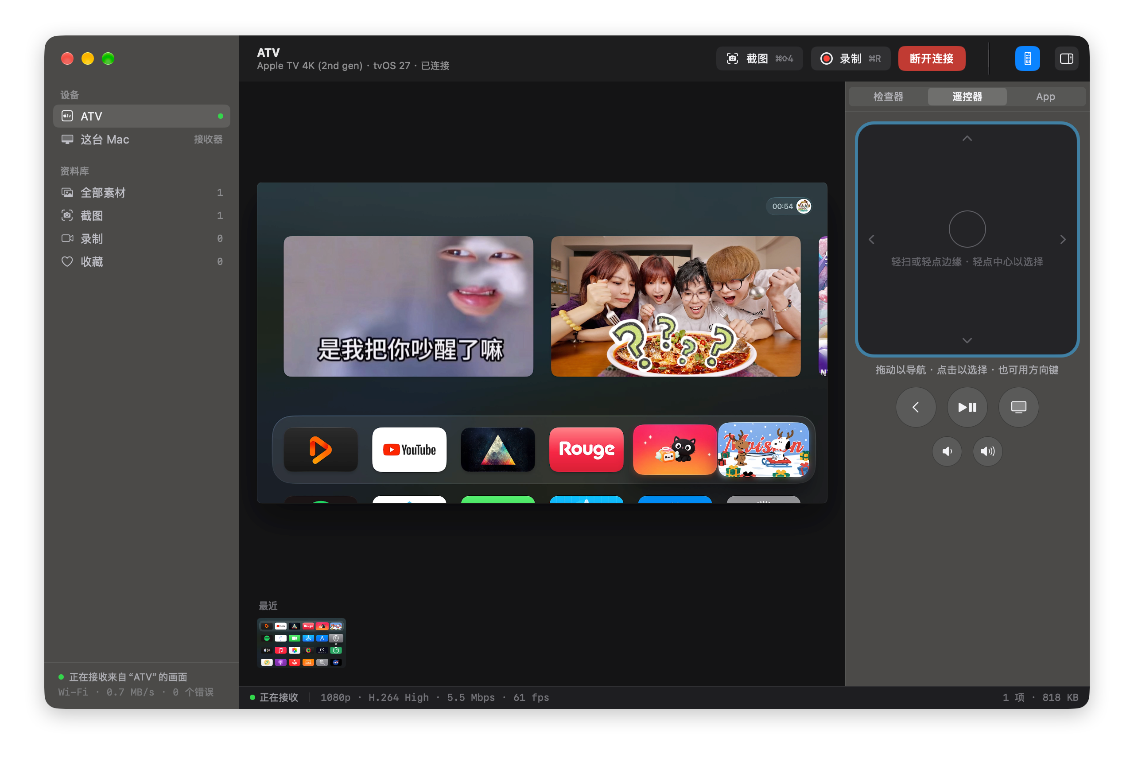Click the group eating fish video thumbnail
This screenshot has height=762, width=1134.
pyautogui.click(x=676, y=306)
